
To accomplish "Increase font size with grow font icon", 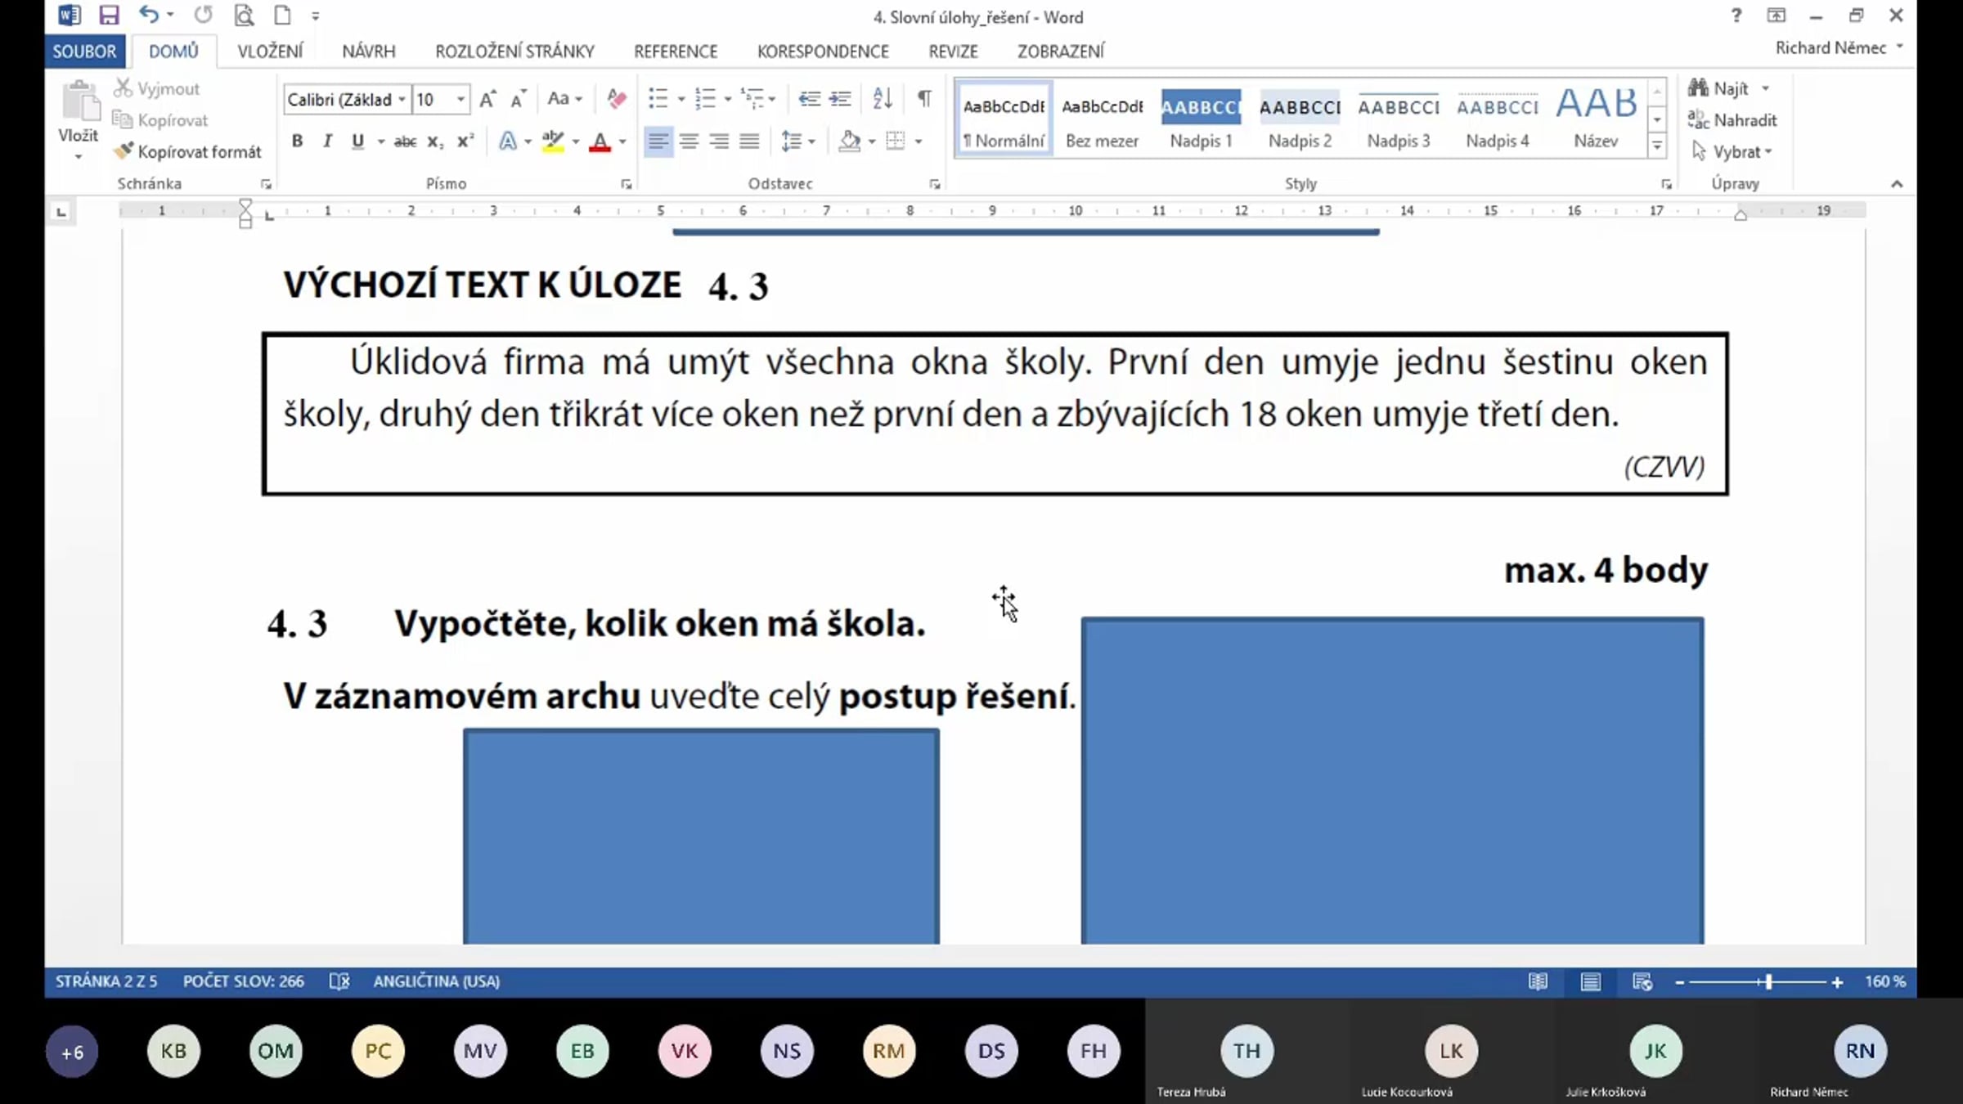I will point(487,99).
